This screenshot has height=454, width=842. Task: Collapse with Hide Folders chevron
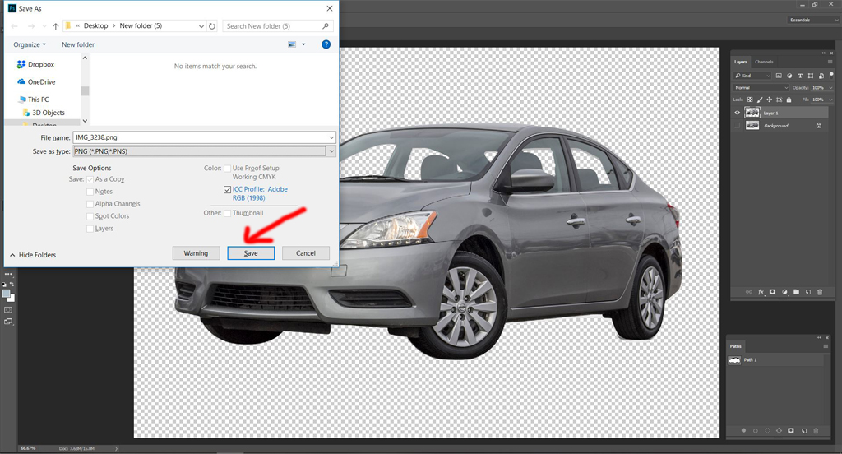[12, 255]
